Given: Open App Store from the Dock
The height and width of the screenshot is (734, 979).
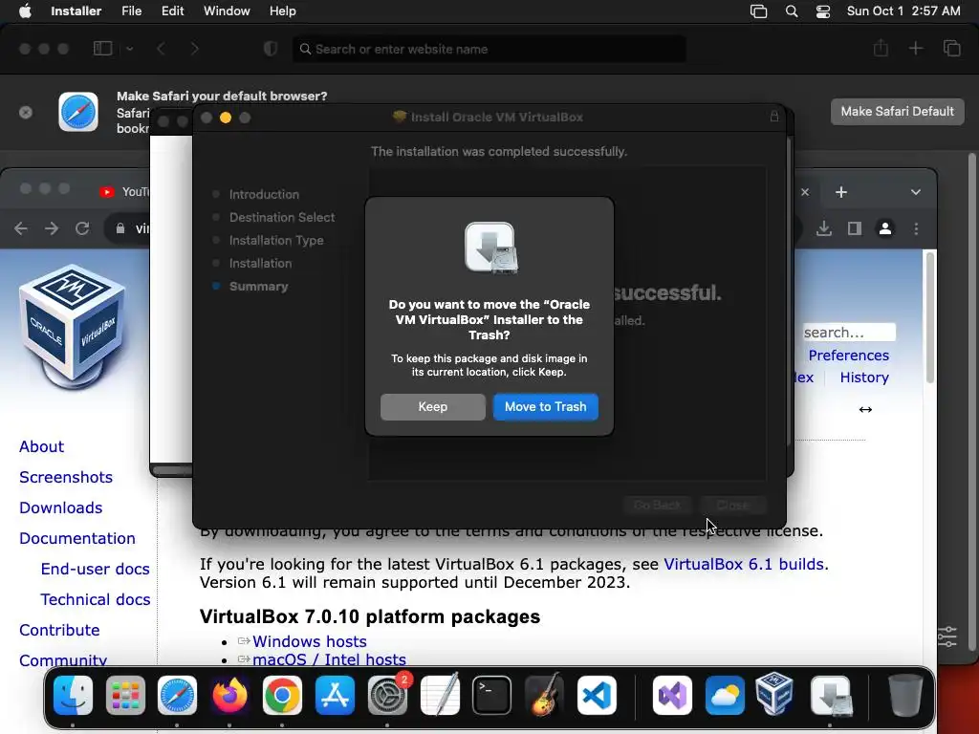Looking at the screenshot, I should [x=335, y=696].
